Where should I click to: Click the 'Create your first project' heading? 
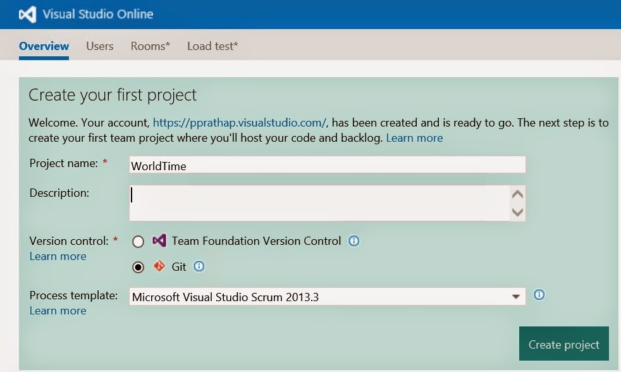click(x=113, y=95)
